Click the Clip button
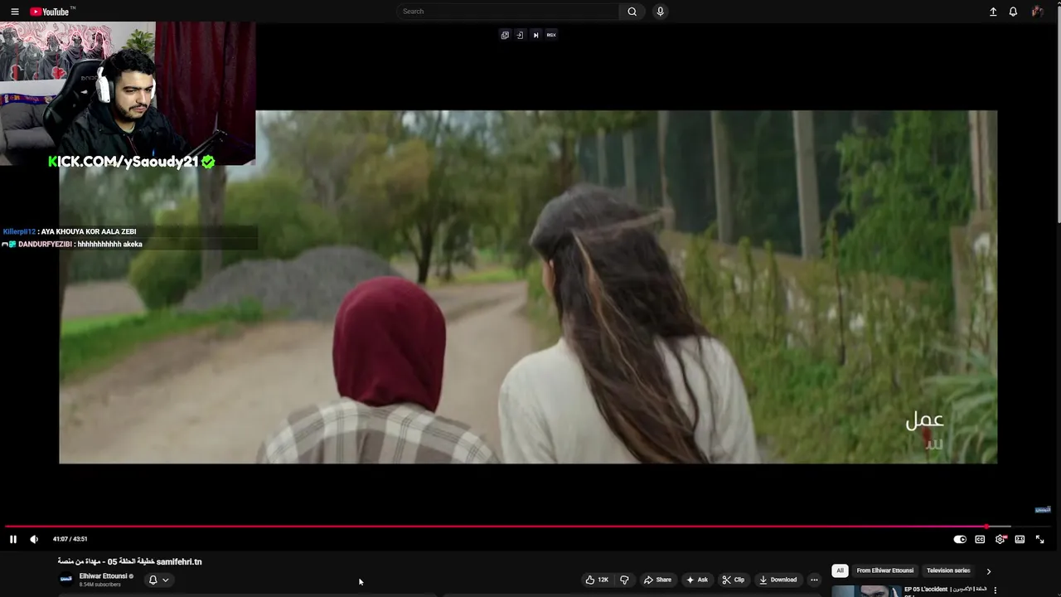The image size is (1061, 597). click(733, 580)
